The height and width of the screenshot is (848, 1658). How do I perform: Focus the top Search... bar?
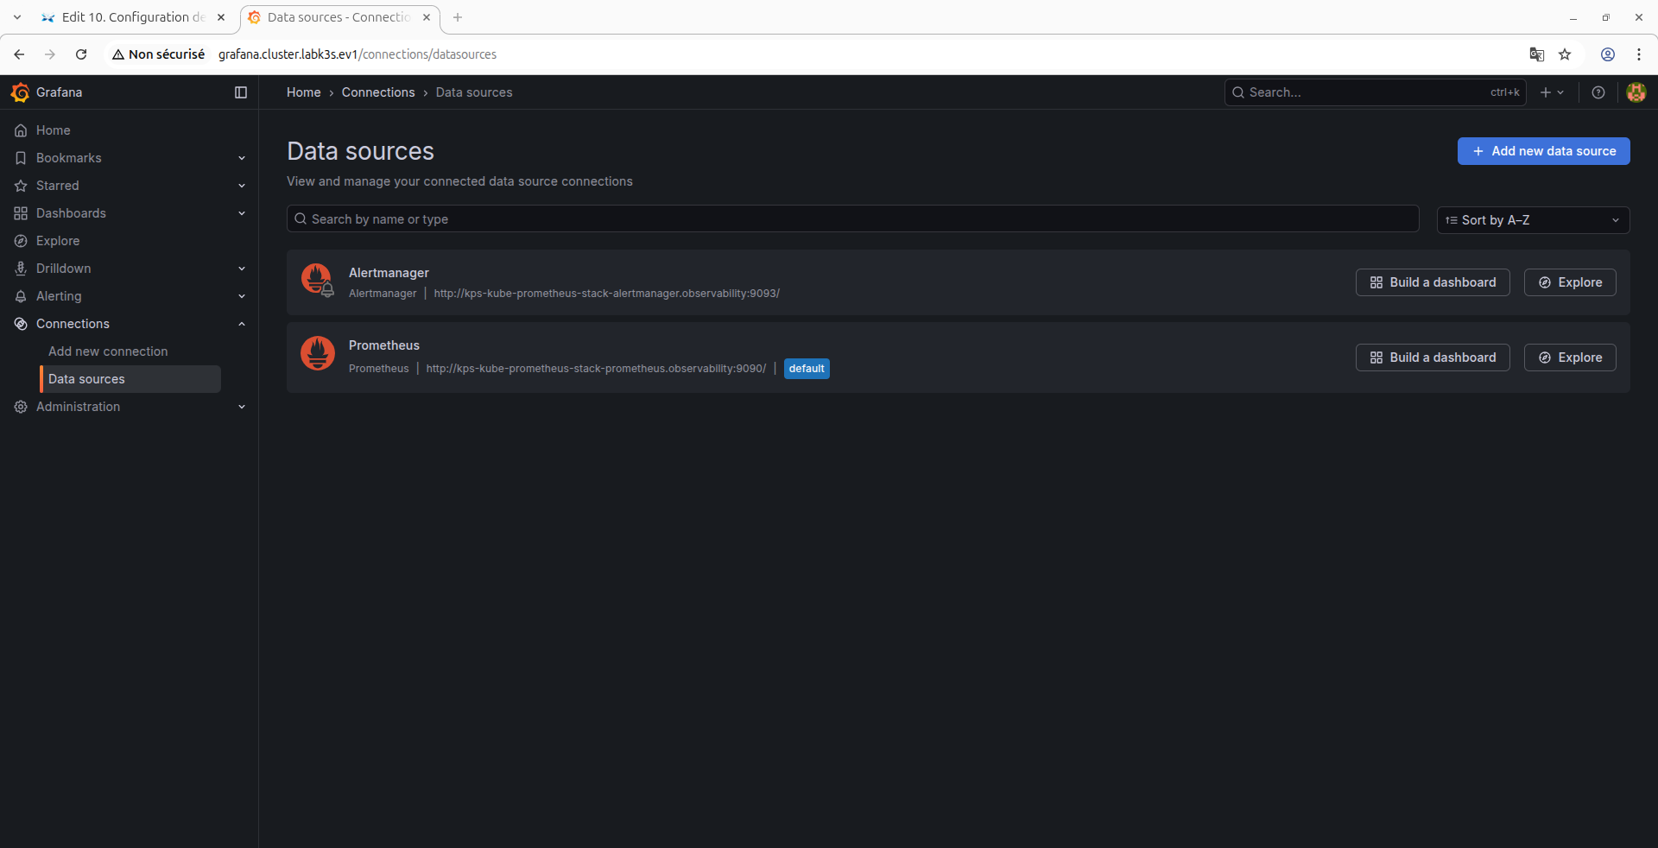point(1375,92)
